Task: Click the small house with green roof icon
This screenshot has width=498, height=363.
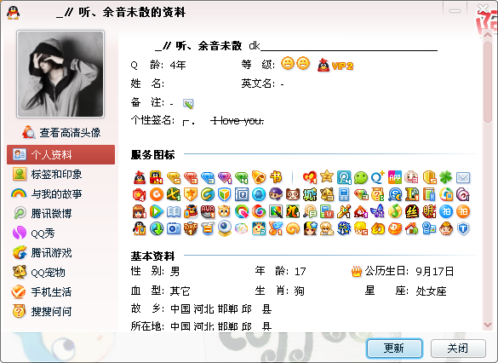Action: click(412, 228)
